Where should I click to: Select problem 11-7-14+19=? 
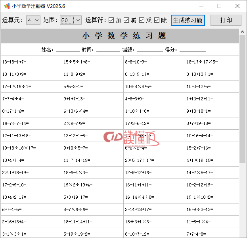pos(77,160)
